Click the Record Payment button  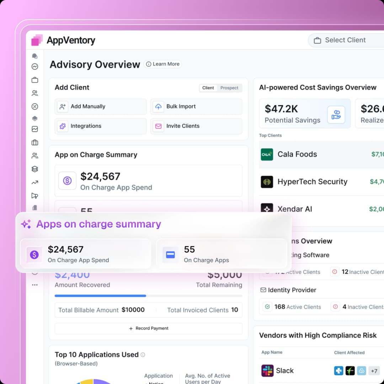pyautogui.click(x=148, y=329)
